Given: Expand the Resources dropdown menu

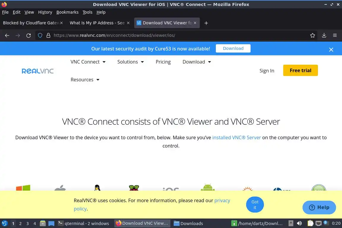Looking at the screenshot, I should (85, 80).
